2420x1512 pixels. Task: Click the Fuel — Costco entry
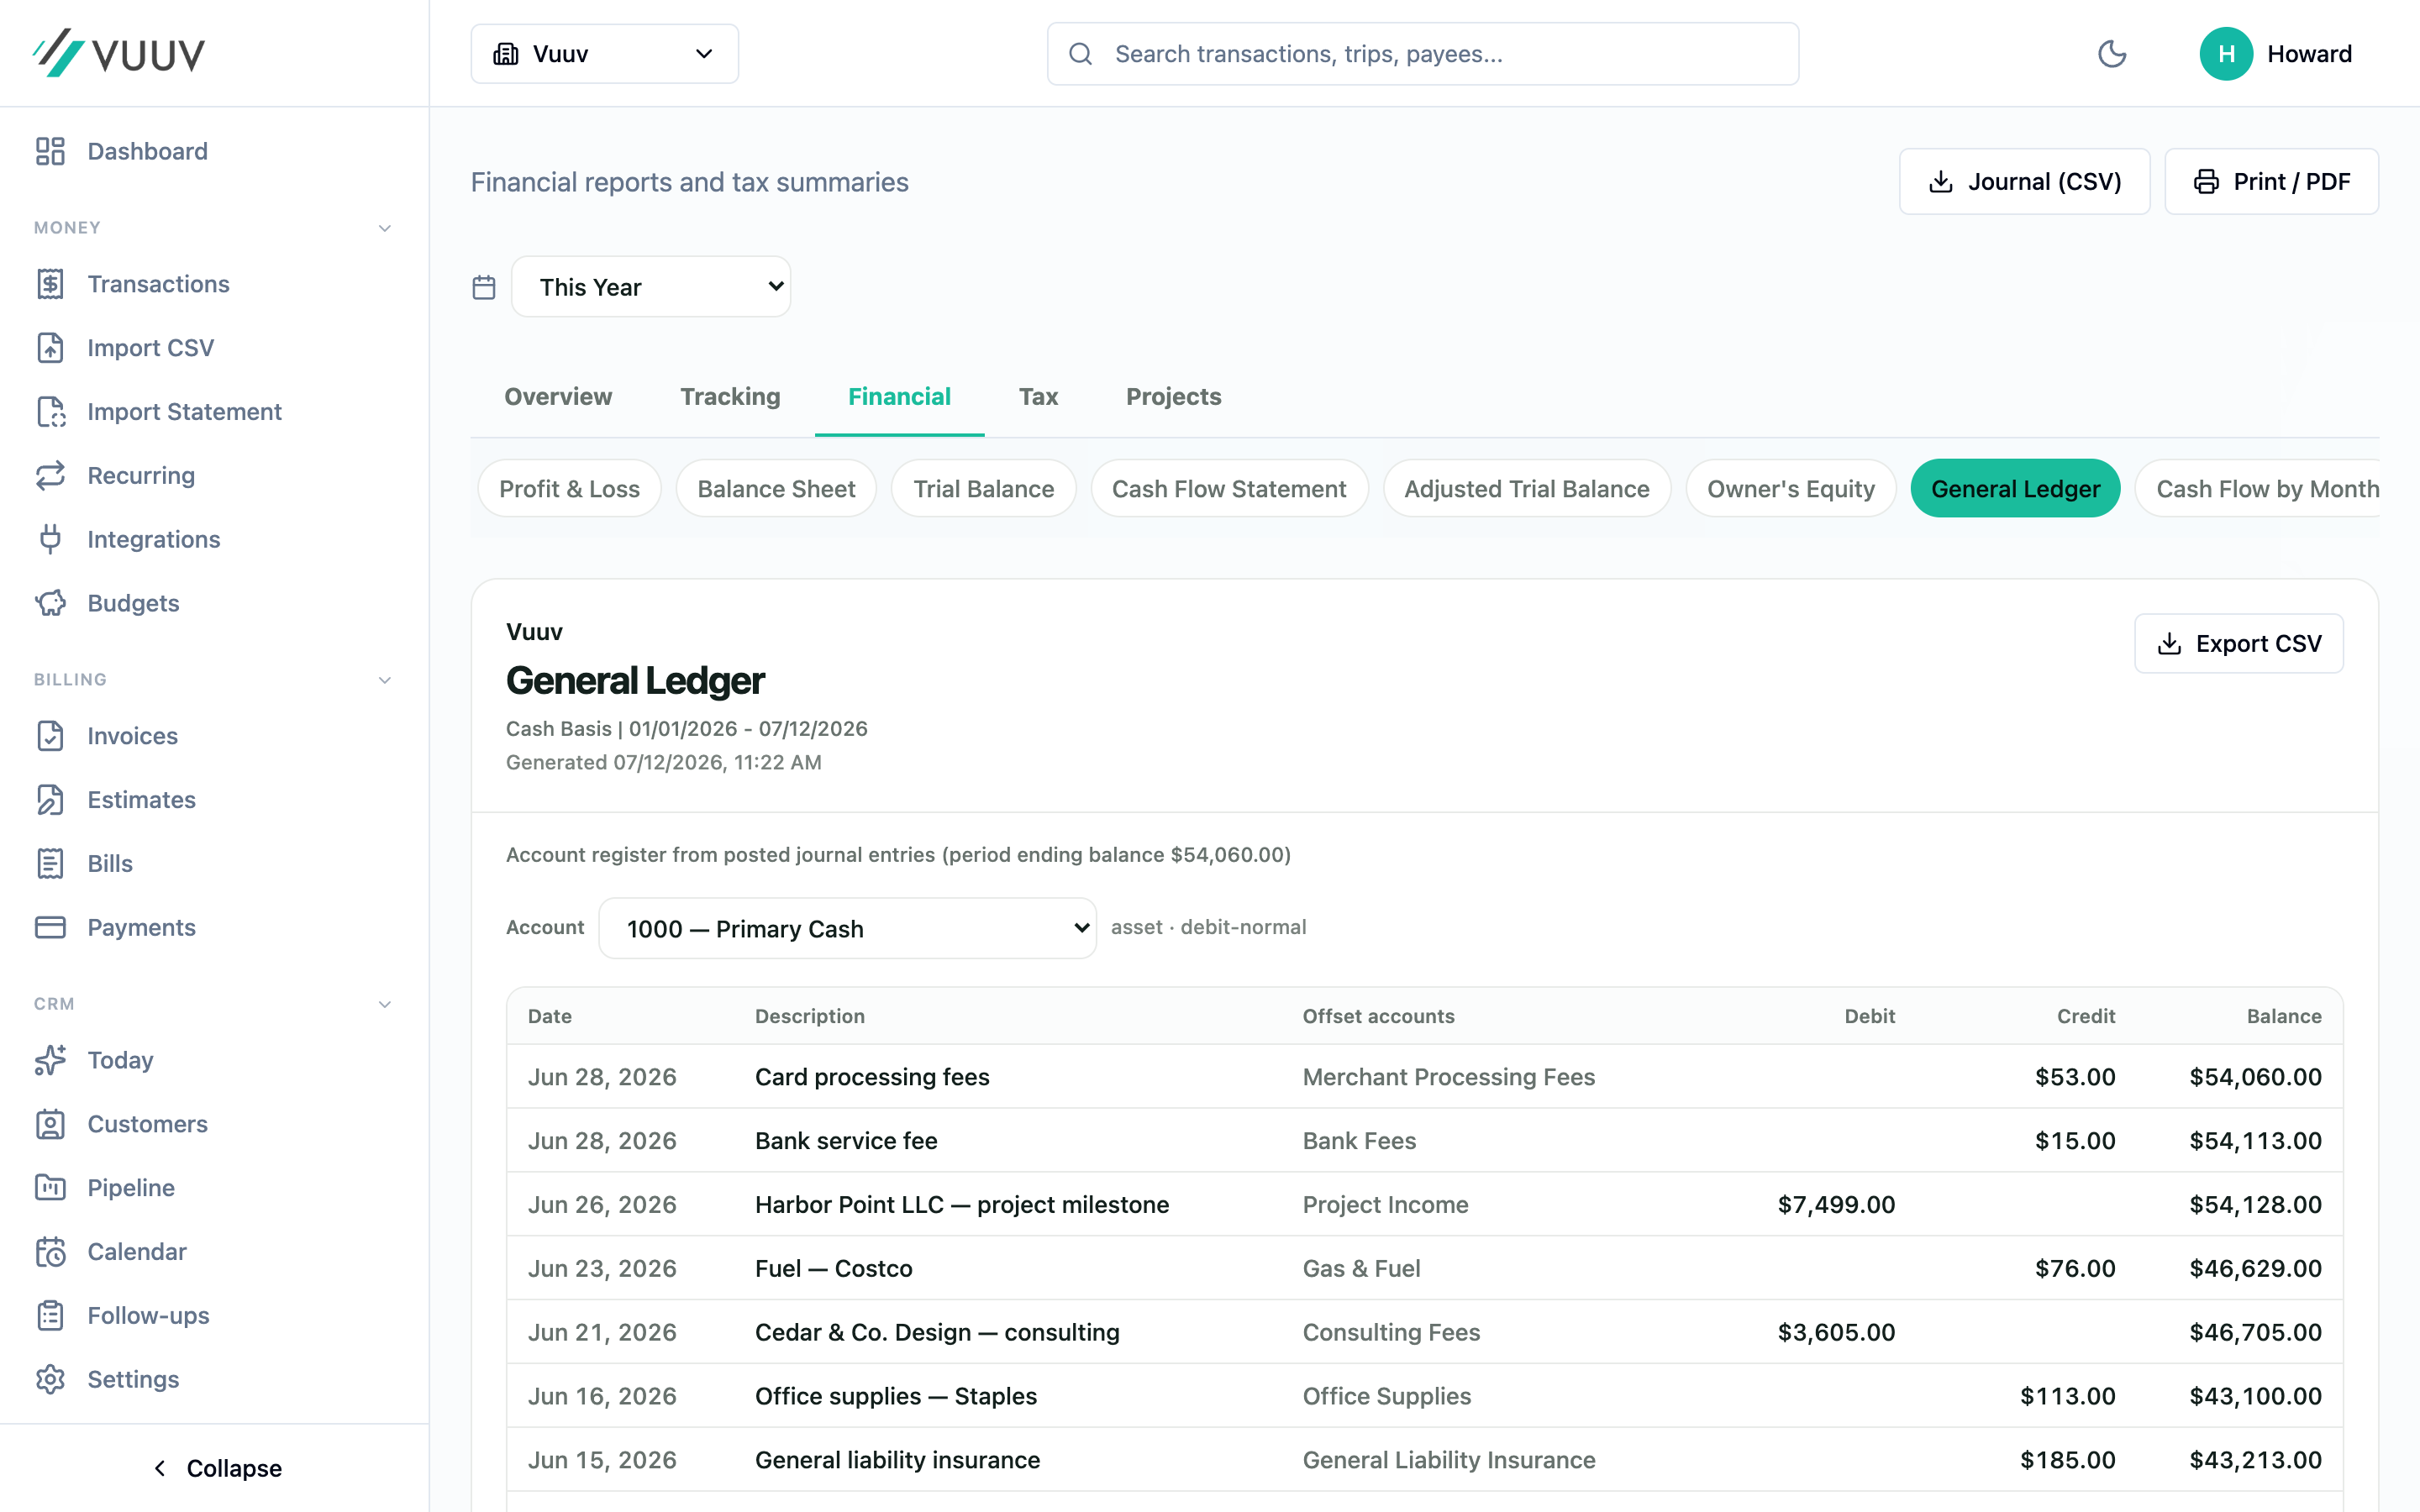tap(833, 1269)
